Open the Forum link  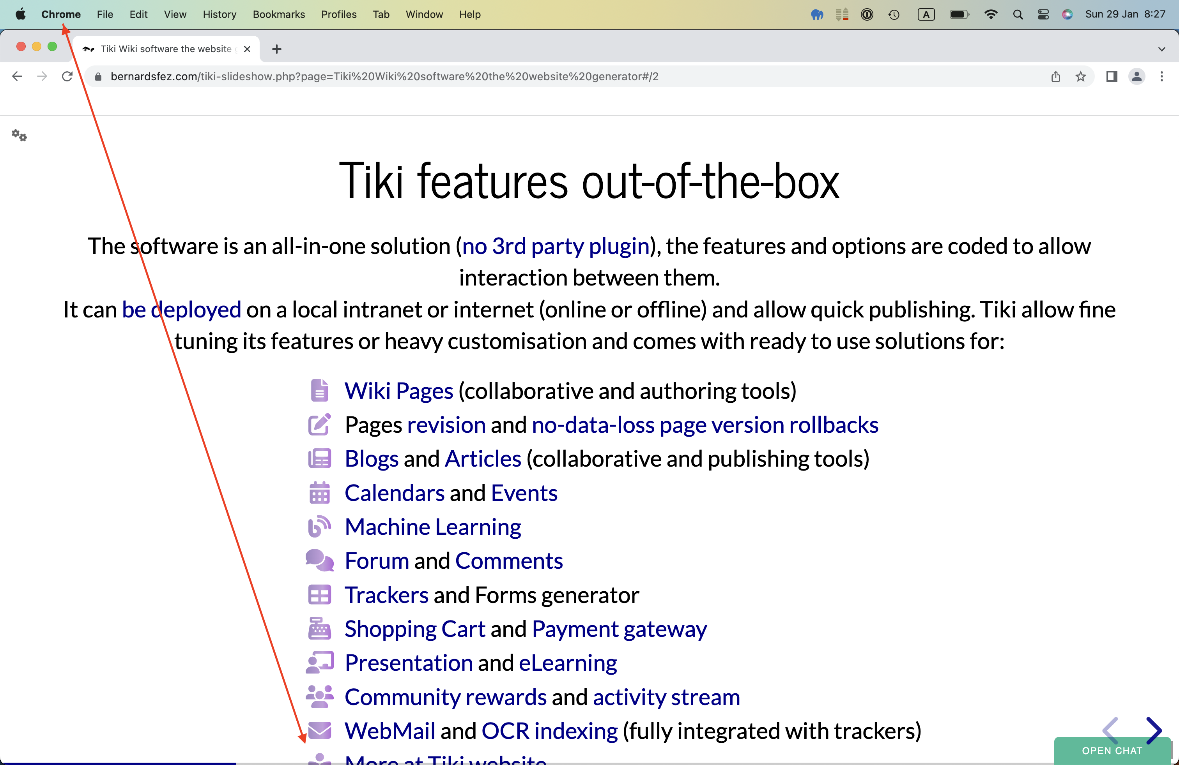coord(377,561)
